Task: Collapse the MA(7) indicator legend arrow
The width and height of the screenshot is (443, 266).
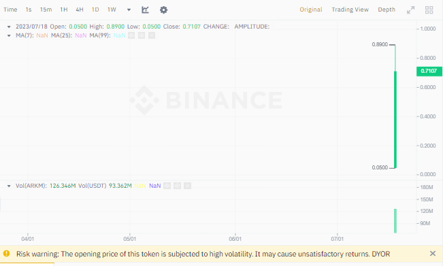Action: tap(9, 35)
